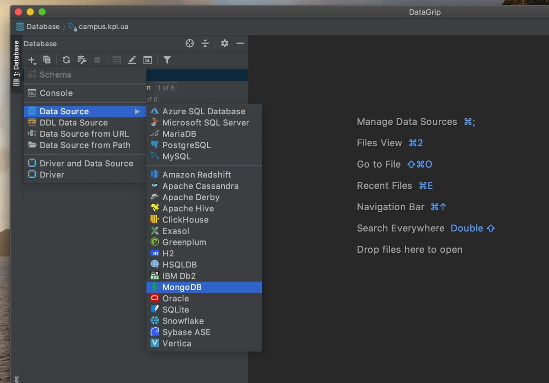Choose MySQL data source
The width and height of the screenshot is (549, 383).
click(204, 156)
